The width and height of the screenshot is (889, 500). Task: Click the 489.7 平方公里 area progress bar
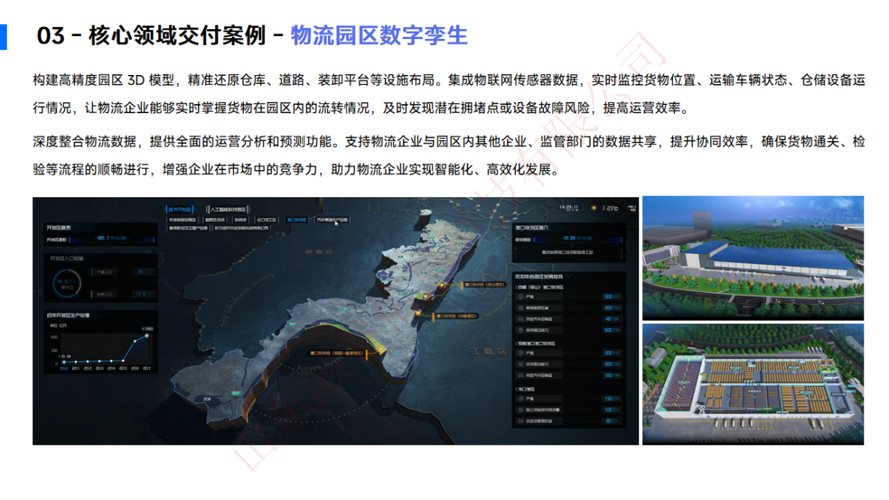click(x=112, y=239)
